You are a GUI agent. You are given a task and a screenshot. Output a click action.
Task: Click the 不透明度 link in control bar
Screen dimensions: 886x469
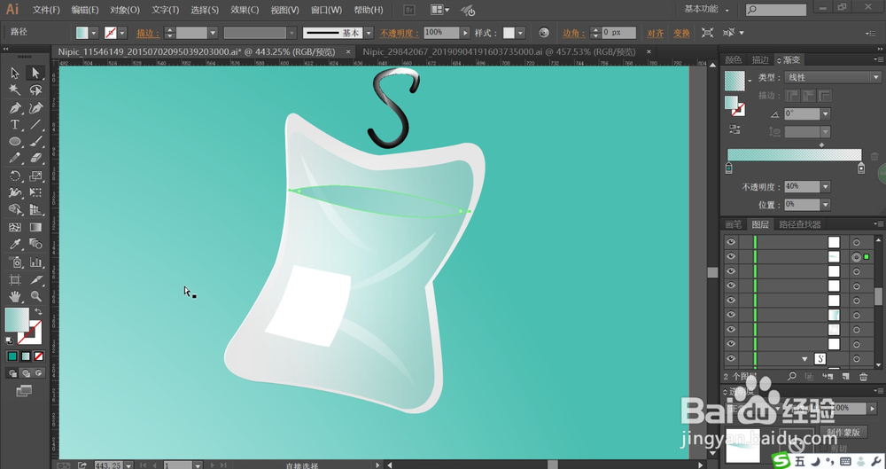[x=400, y=34]
